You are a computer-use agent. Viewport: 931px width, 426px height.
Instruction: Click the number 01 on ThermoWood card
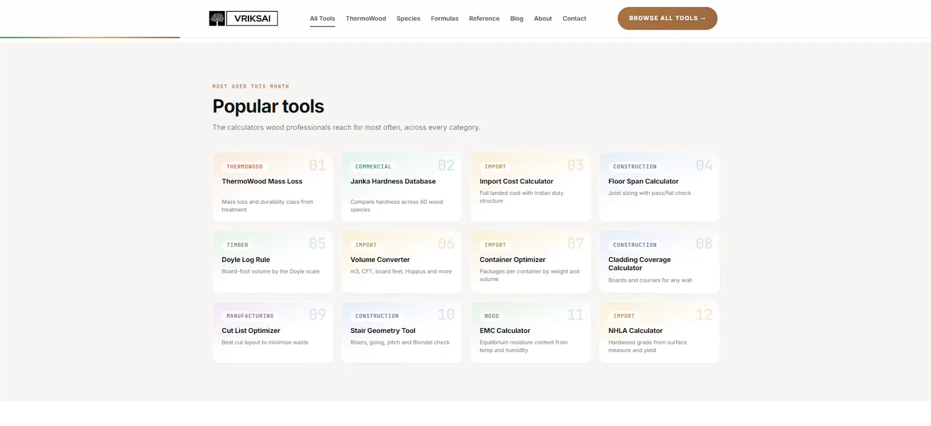[317, 166]
